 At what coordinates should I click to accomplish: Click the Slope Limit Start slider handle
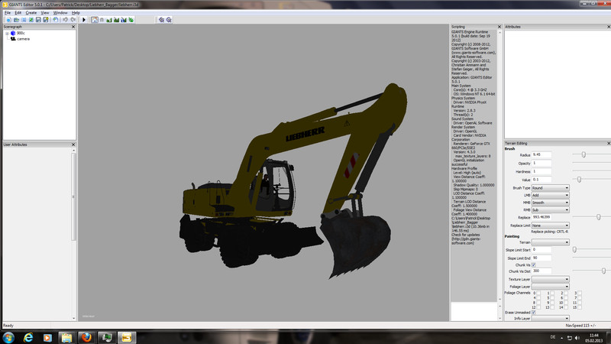[574, 250]
